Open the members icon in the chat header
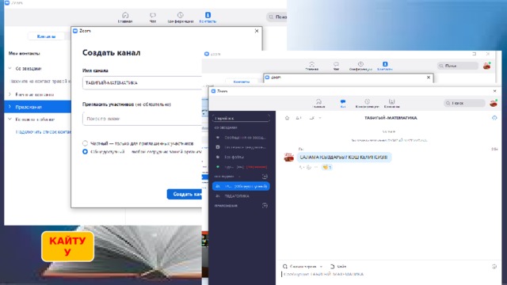This screenshot has width=507, height=285. point(299,118)
